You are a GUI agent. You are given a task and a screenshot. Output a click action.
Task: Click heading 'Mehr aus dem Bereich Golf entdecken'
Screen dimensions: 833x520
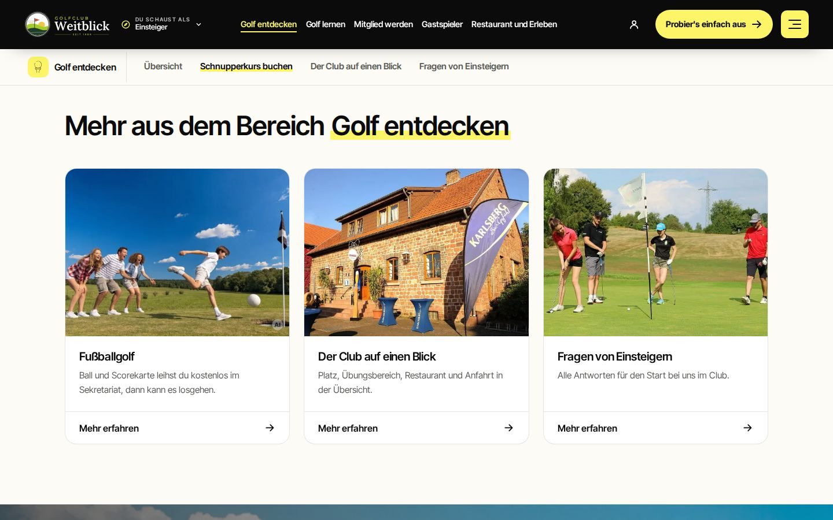(x=287, y=125)
